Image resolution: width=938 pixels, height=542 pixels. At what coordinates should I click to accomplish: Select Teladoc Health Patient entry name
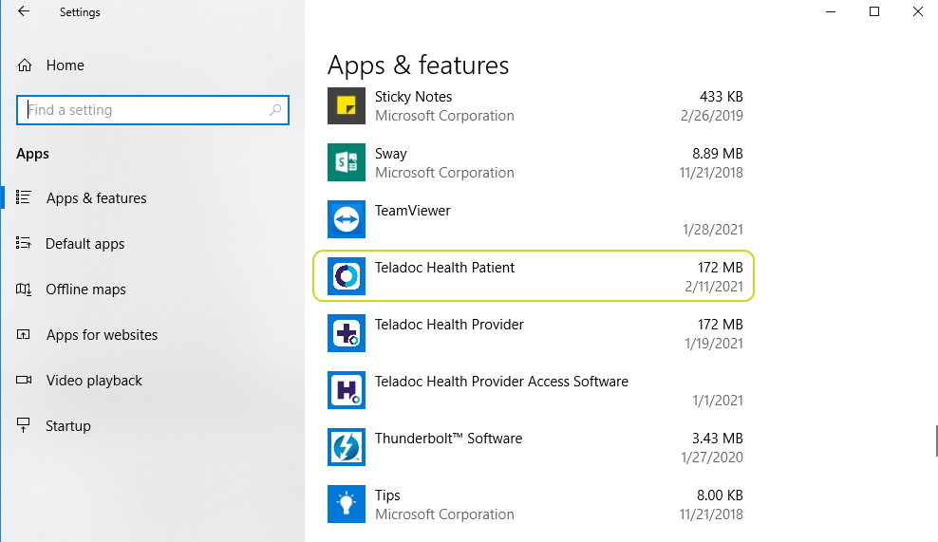[x=444, y=268]
